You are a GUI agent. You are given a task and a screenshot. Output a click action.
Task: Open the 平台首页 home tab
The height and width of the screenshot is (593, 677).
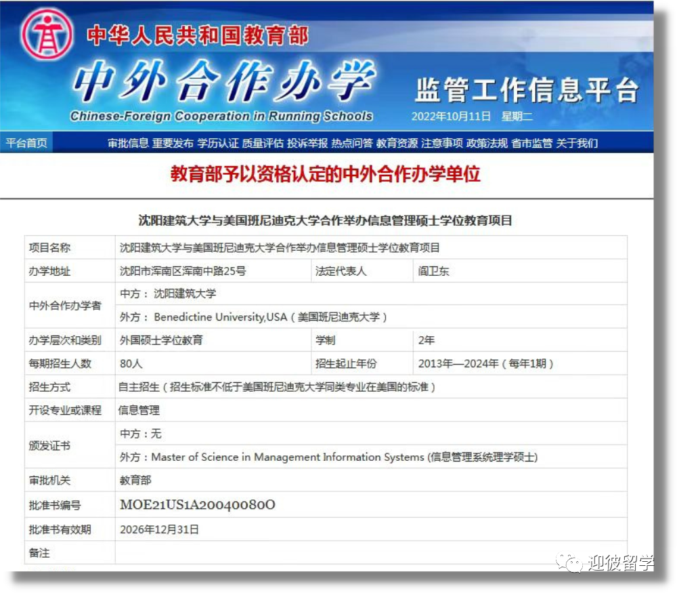point(26,143)
